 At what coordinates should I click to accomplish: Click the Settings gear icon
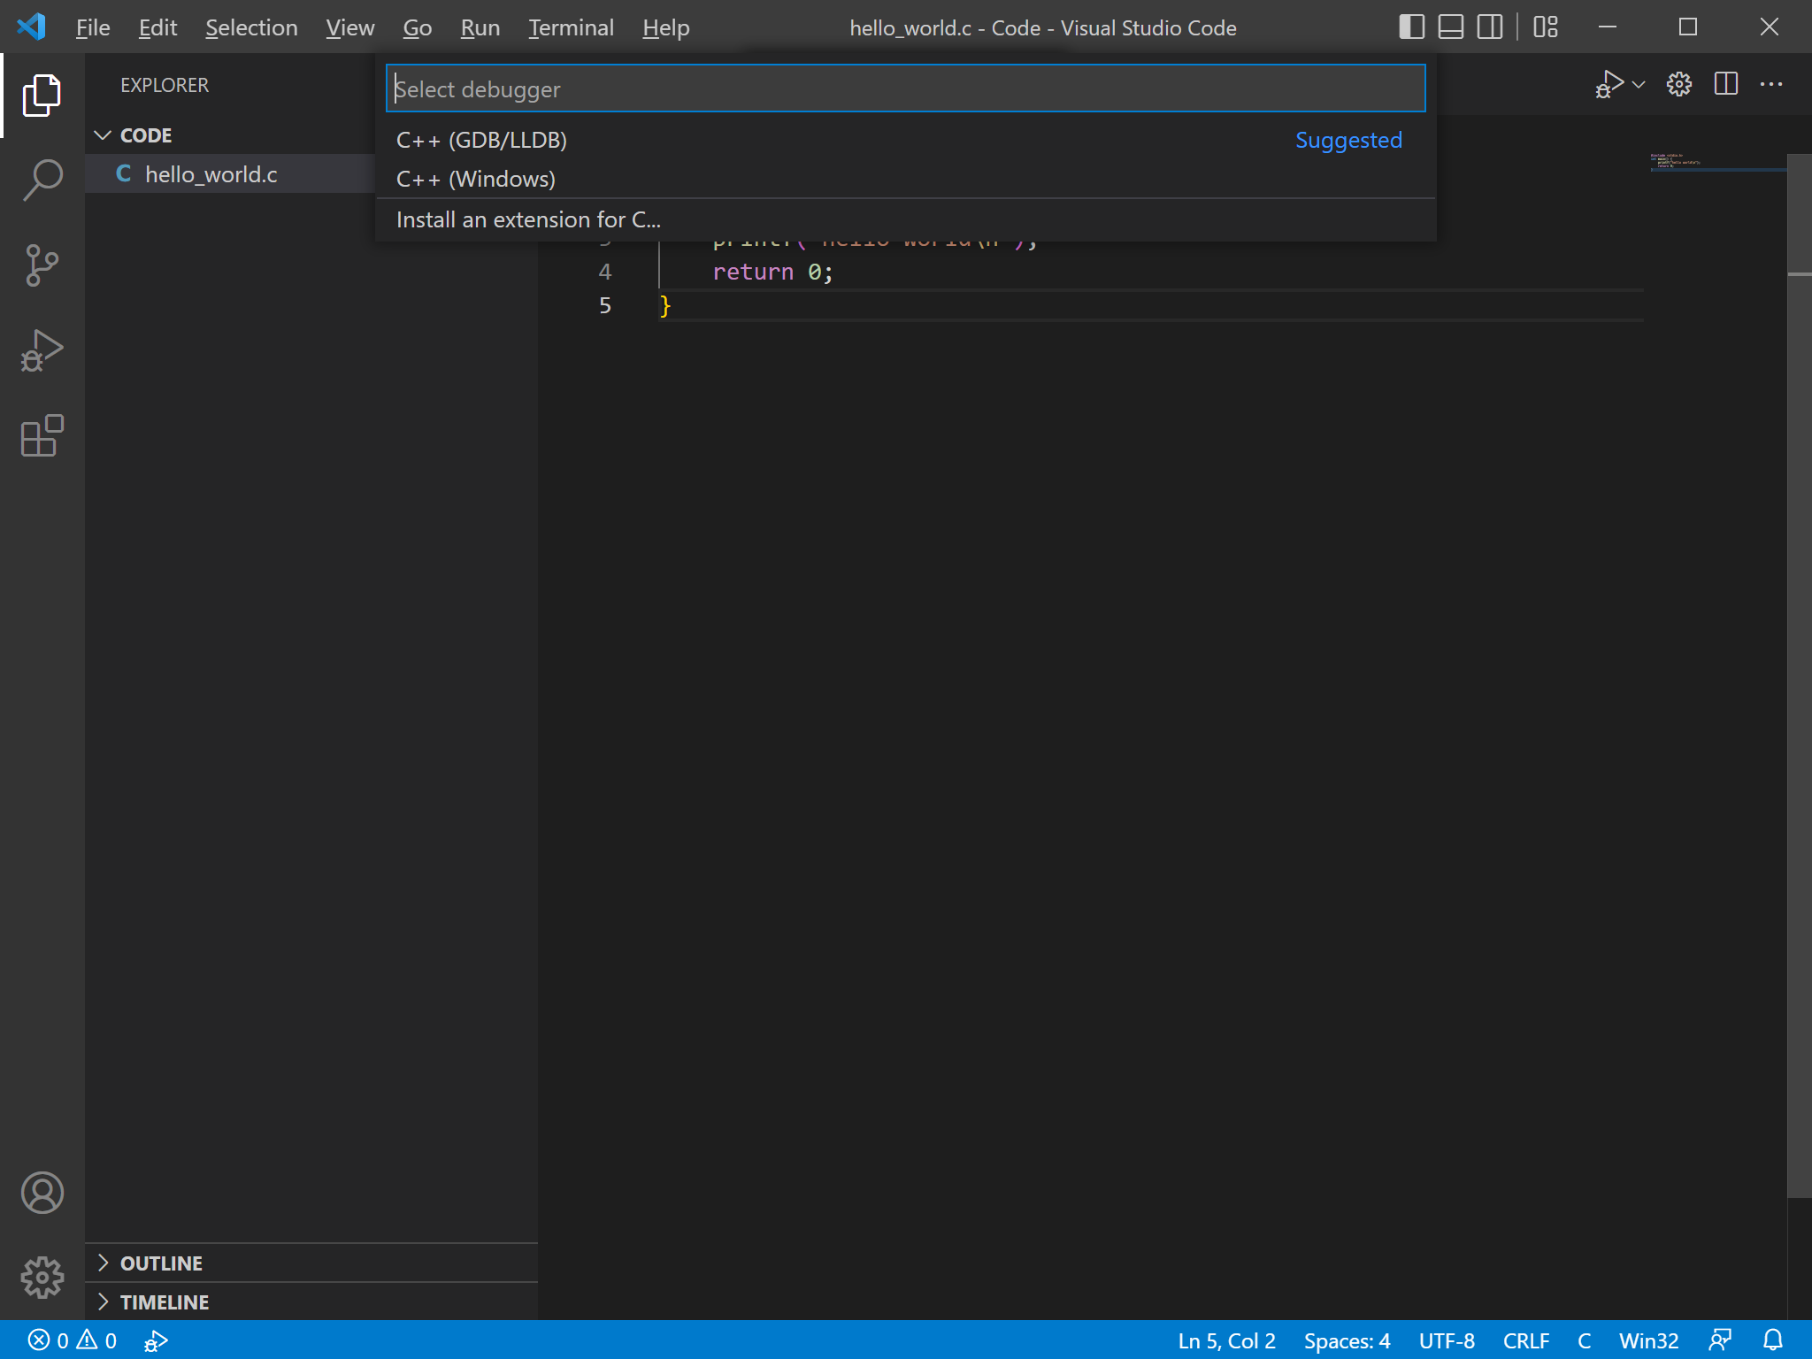click(x=42, y=1278)
